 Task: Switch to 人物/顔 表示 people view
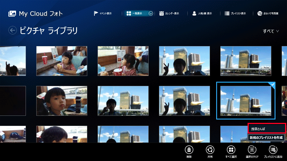(202, 13)
